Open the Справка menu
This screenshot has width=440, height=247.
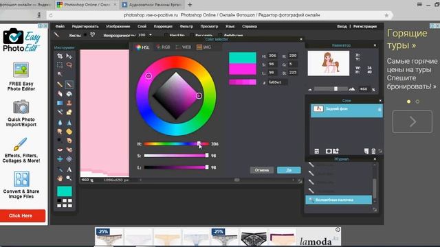point(250,26)
